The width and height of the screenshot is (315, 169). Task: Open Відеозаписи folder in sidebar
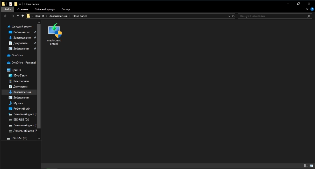pyautogui.click(x=19, y=81)
